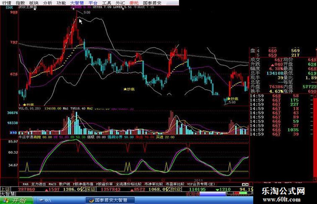This screenshot has width=317, height=204.
Task: Click the 上证 index value 287860
Action: [27, 190]
